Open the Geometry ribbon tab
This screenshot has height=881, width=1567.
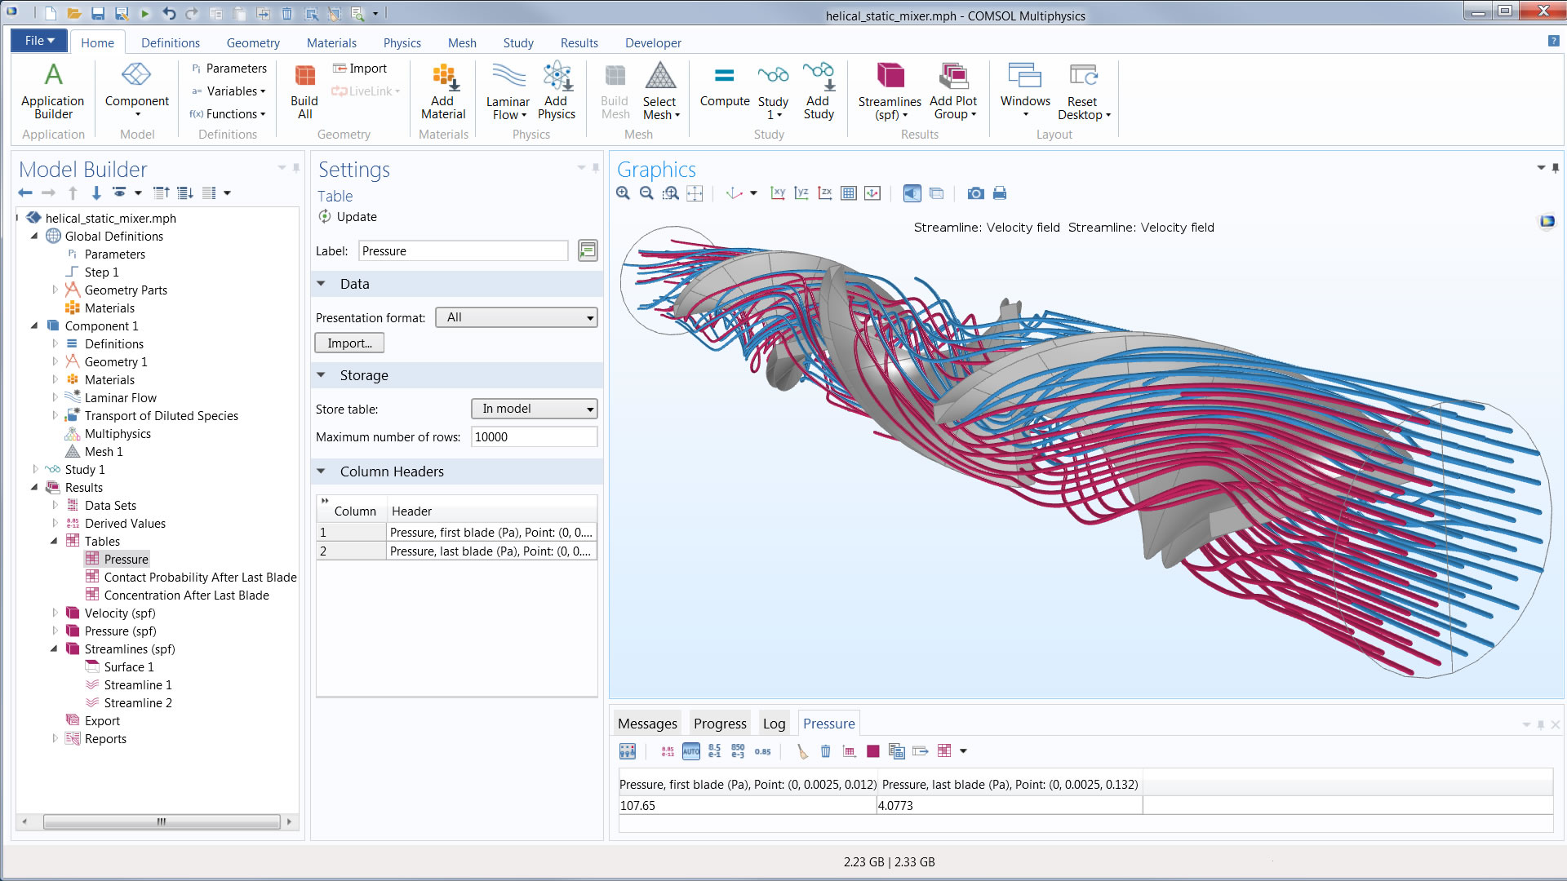(x=253, y=43)
